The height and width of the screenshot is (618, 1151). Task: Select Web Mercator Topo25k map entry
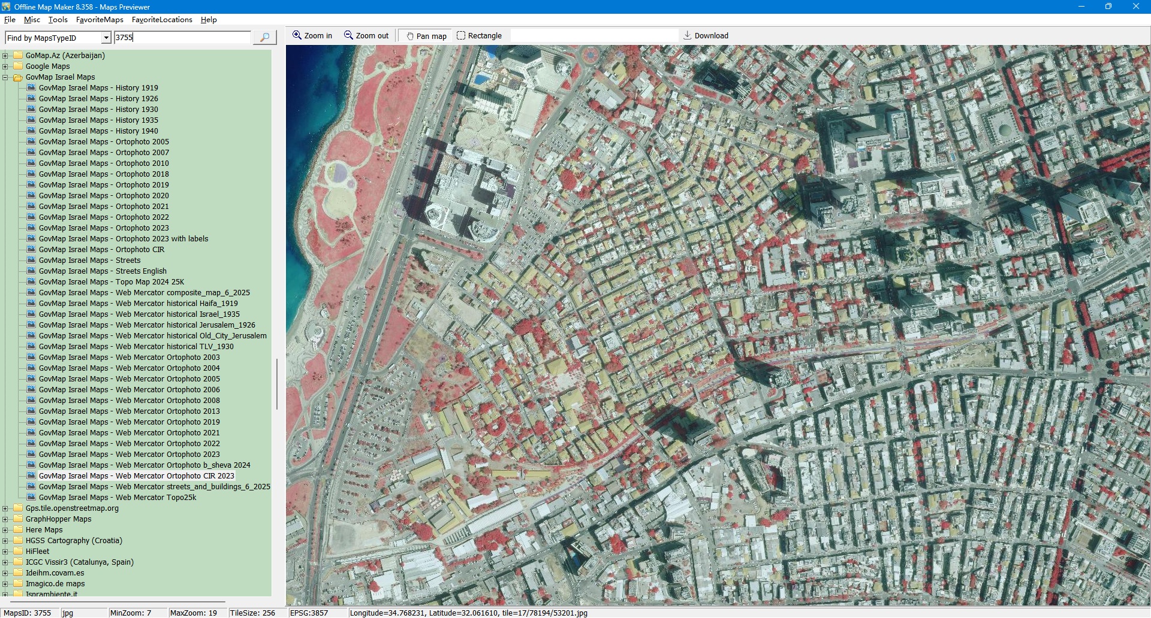117,498
